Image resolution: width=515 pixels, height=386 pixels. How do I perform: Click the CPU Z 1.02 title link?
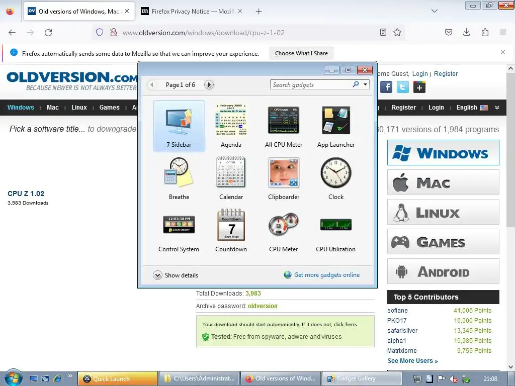coord(26,194)
